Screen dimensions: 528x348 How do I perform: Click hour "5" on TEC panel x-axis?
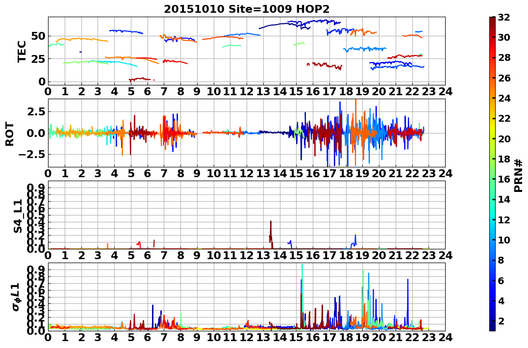point(131,92)
